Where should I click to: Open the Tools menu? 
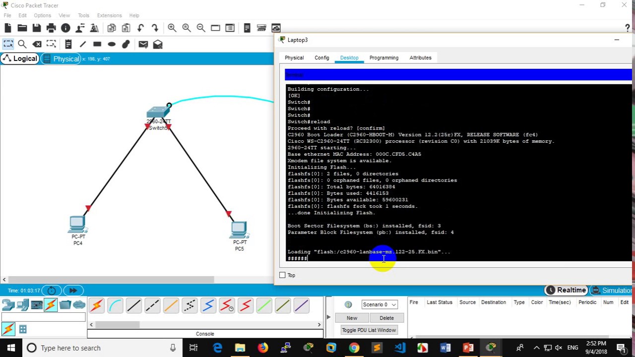click(83, 15)
